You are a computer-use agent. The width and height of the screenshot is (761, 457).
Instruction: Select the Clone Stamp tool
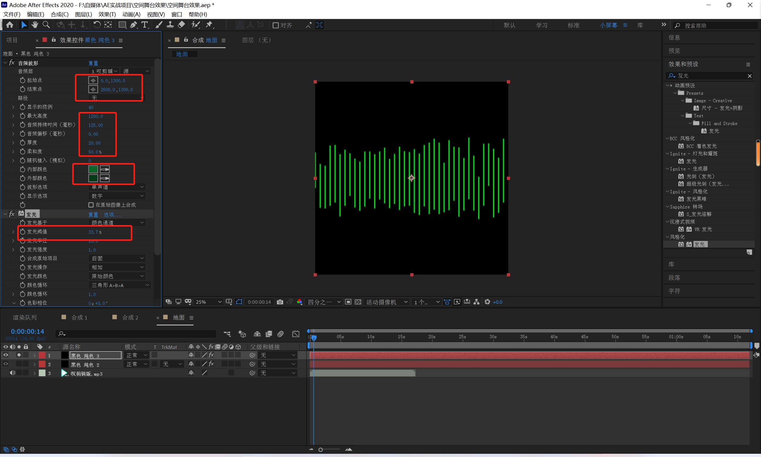pos(170,25)
